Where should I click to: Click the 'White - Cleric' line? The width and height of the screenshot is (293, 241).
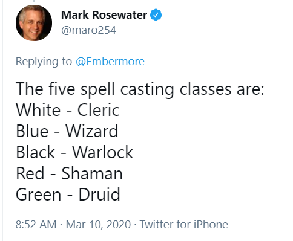click(68, 110)
